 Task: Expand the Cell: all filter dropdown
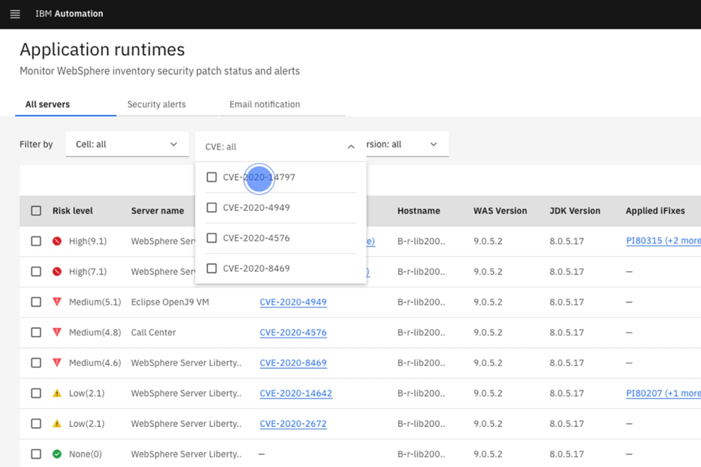pos(127,144)
